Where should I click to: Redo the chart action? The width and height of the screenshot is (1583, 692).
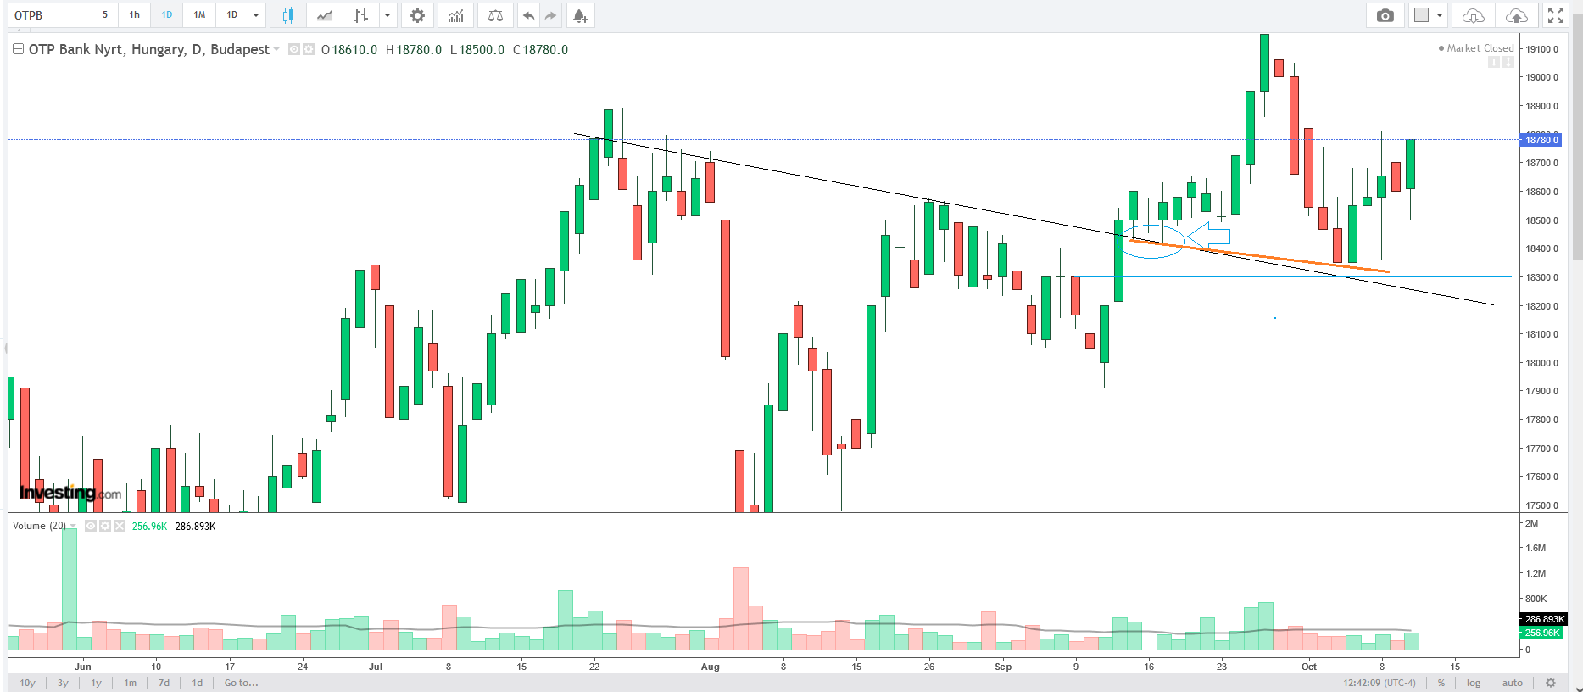pyautogui.click(x=551, y=15)
